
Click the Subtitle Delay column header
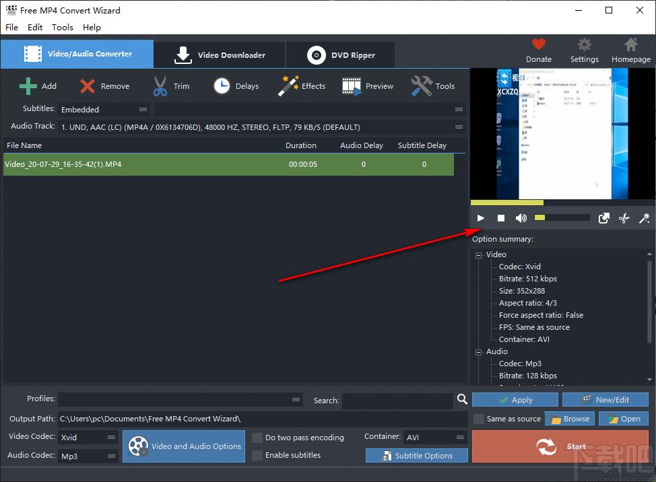pos(422,145)
